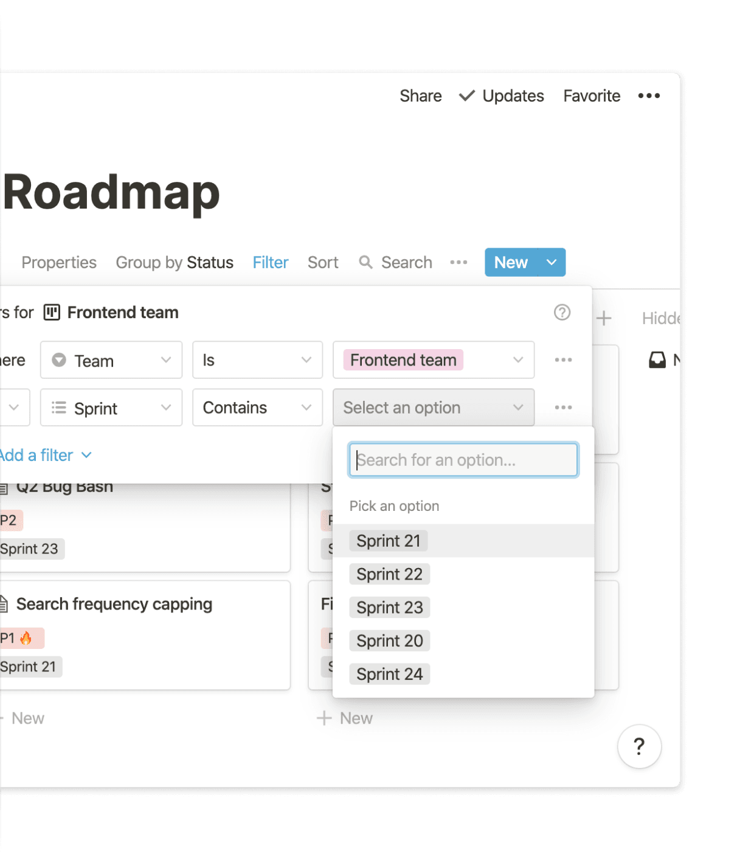Open the Team property dropdown
Image resolution: width=754 pixels, height=860 pixels.
pyautogui.click(x=111, y=360)
